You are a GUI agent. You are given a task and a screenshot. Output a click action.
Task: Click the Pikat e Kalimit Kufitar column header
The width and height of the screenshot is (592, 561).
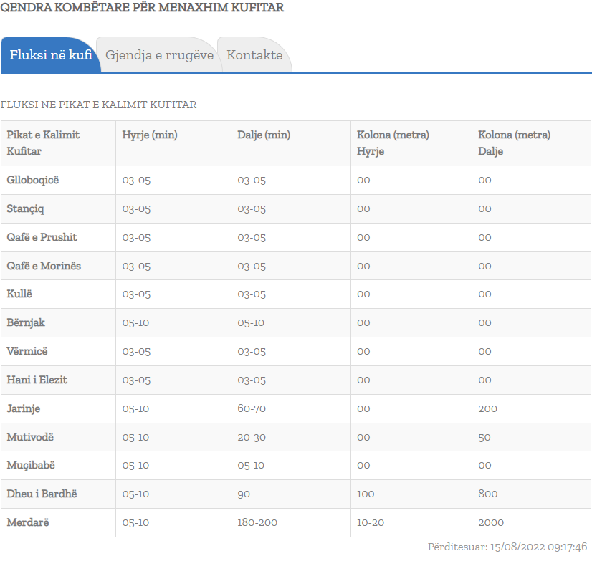point(43,143)
